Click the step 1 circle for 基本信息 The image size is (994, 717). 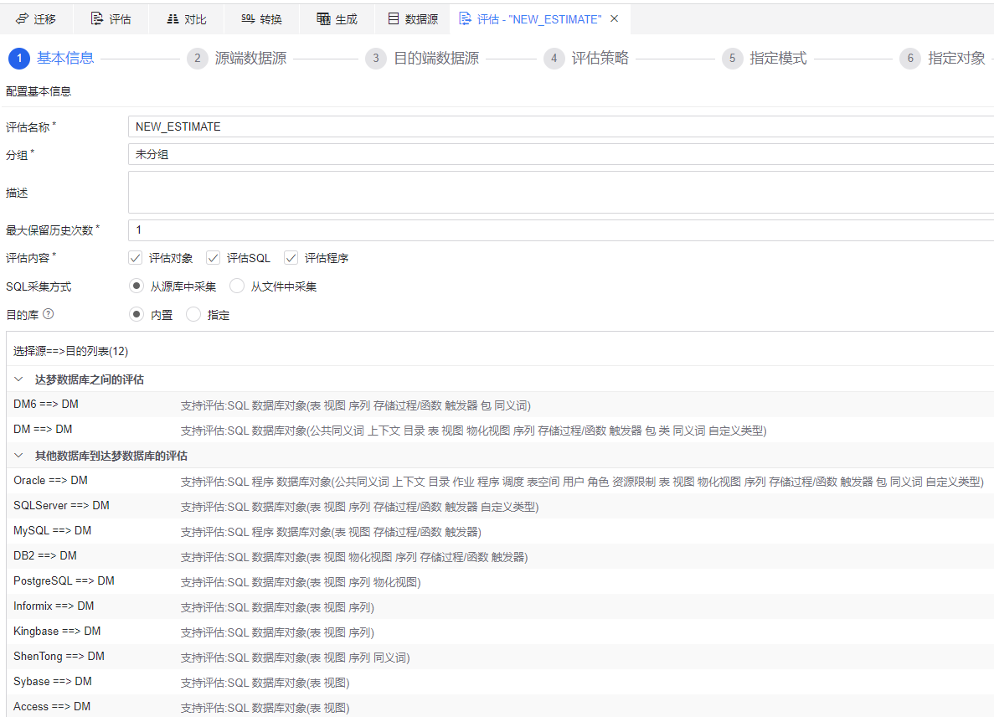[19, 59]
